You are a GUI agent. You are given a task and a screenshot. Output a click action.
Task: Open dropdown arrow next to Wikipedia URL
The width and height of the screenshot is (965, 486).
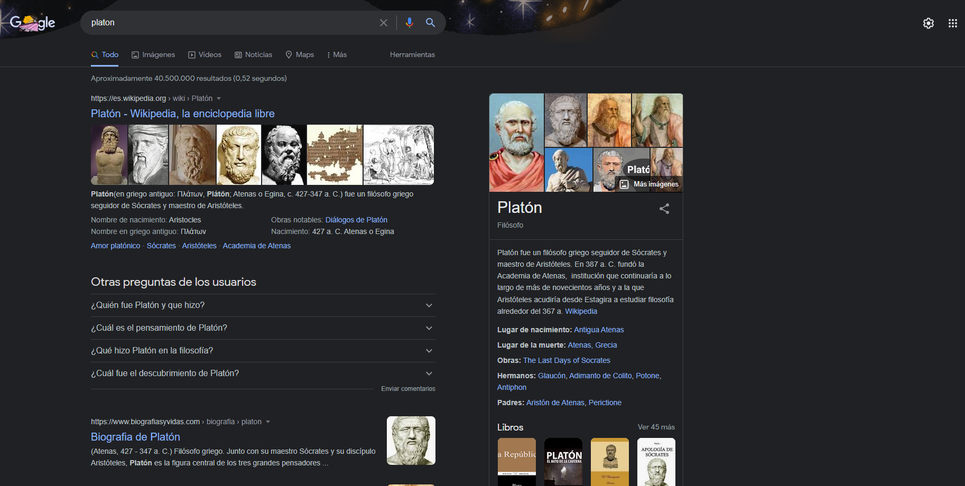point(219,99)
